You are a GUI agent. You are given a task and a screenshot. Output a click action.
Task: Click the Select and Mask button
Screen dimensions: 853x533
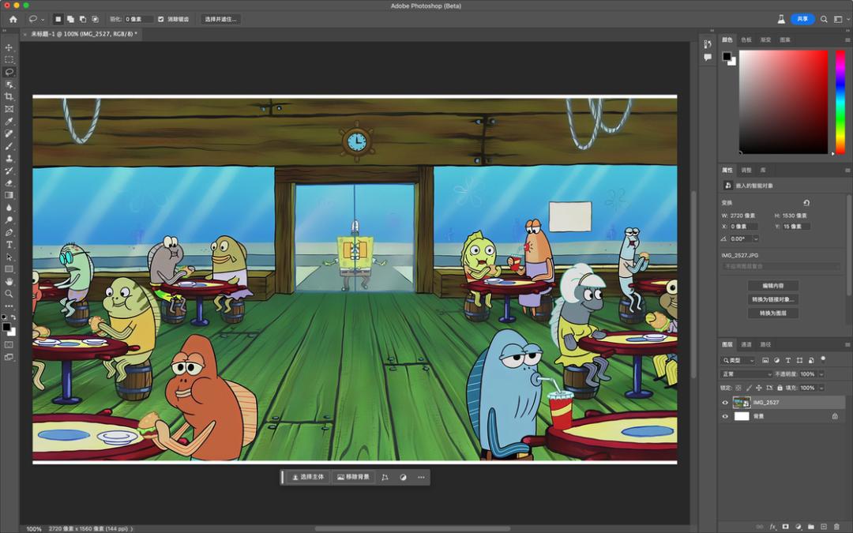coord(221,19)
